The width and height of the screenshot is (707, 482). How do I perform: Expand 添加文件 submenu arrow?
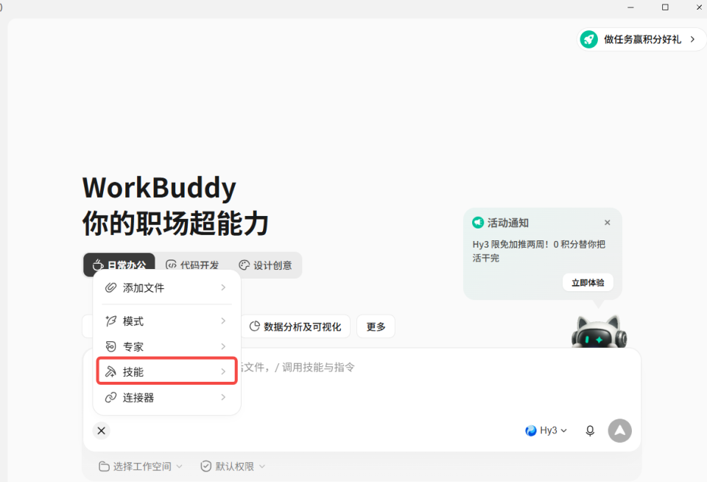(223, 287)
